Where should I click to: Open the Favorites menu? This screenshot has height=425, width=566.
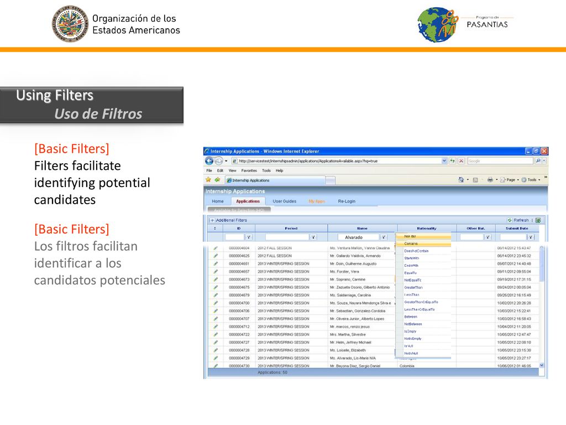tap(249, 170)
